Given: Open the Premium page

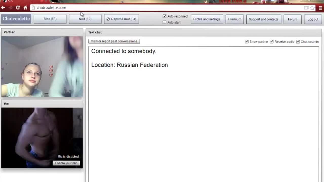Looking at the screenshot, I should tap(235, 19).
